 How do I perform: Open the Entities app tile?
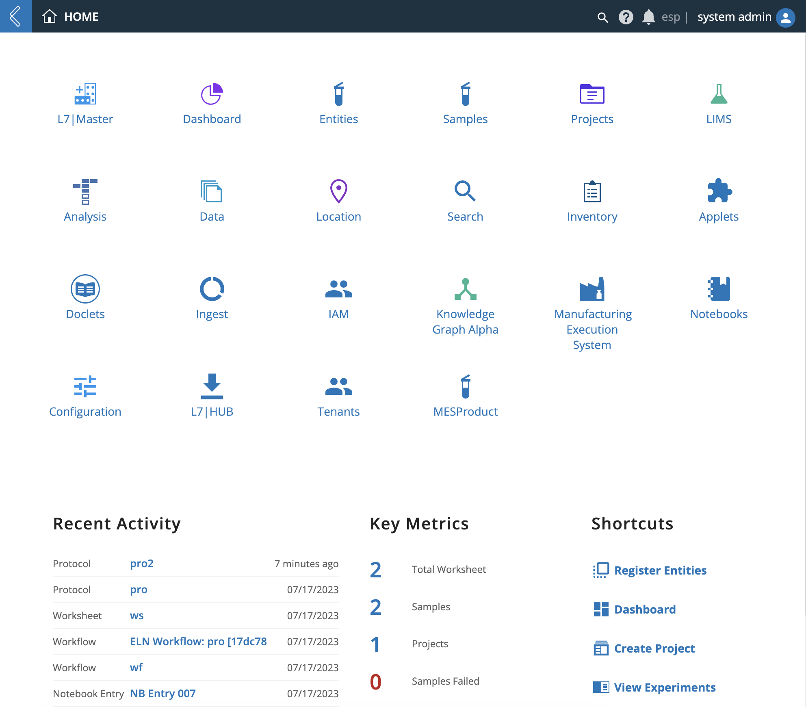339,104
